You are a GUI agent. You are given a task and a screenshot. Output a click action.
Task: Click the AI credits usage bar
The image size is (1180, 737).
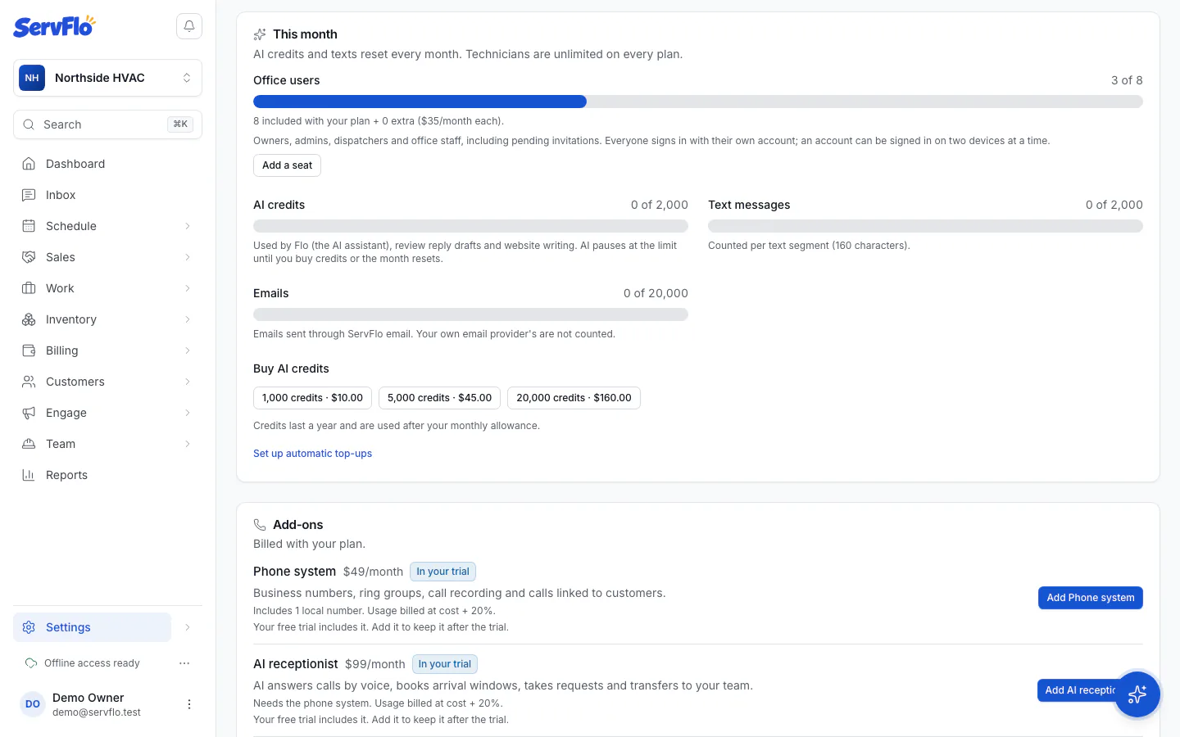pos(470,226)
